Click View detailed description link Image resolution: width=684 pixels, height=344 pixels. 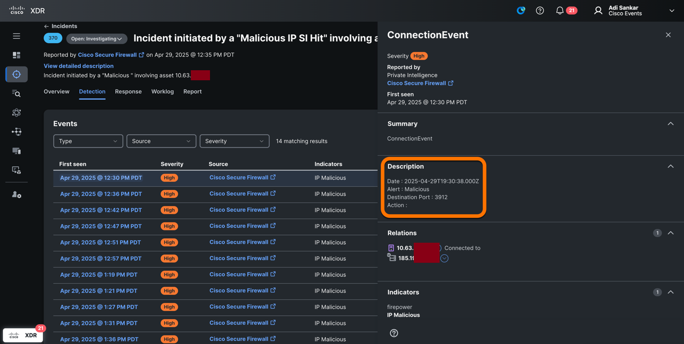[x=78, y=66]
